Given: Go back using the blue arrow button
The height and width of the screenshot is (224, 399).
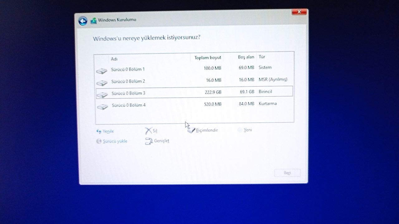Looking at the screenshot, I should pos(83,21).
